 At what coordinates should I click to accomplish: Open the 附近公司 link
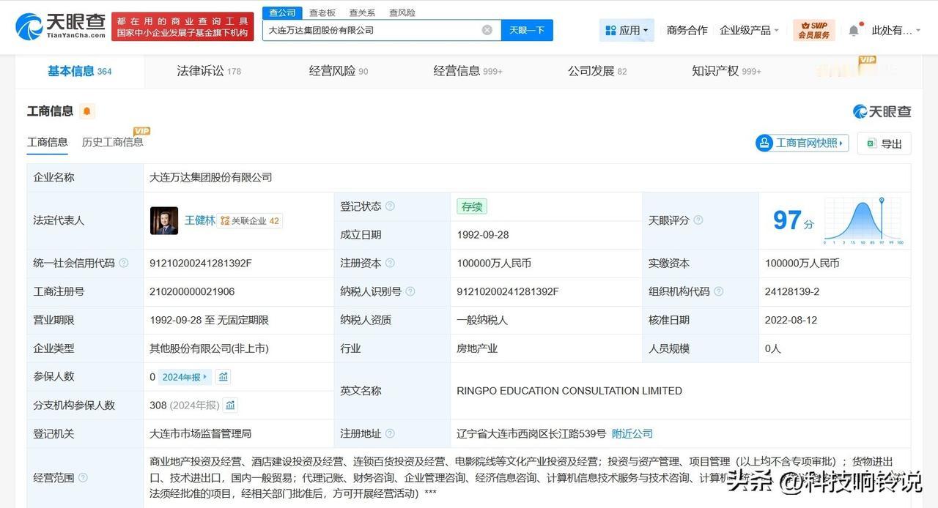tap(632, 434)
